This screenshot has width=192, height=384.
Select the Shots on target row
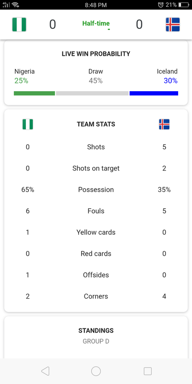click(96, 168)
